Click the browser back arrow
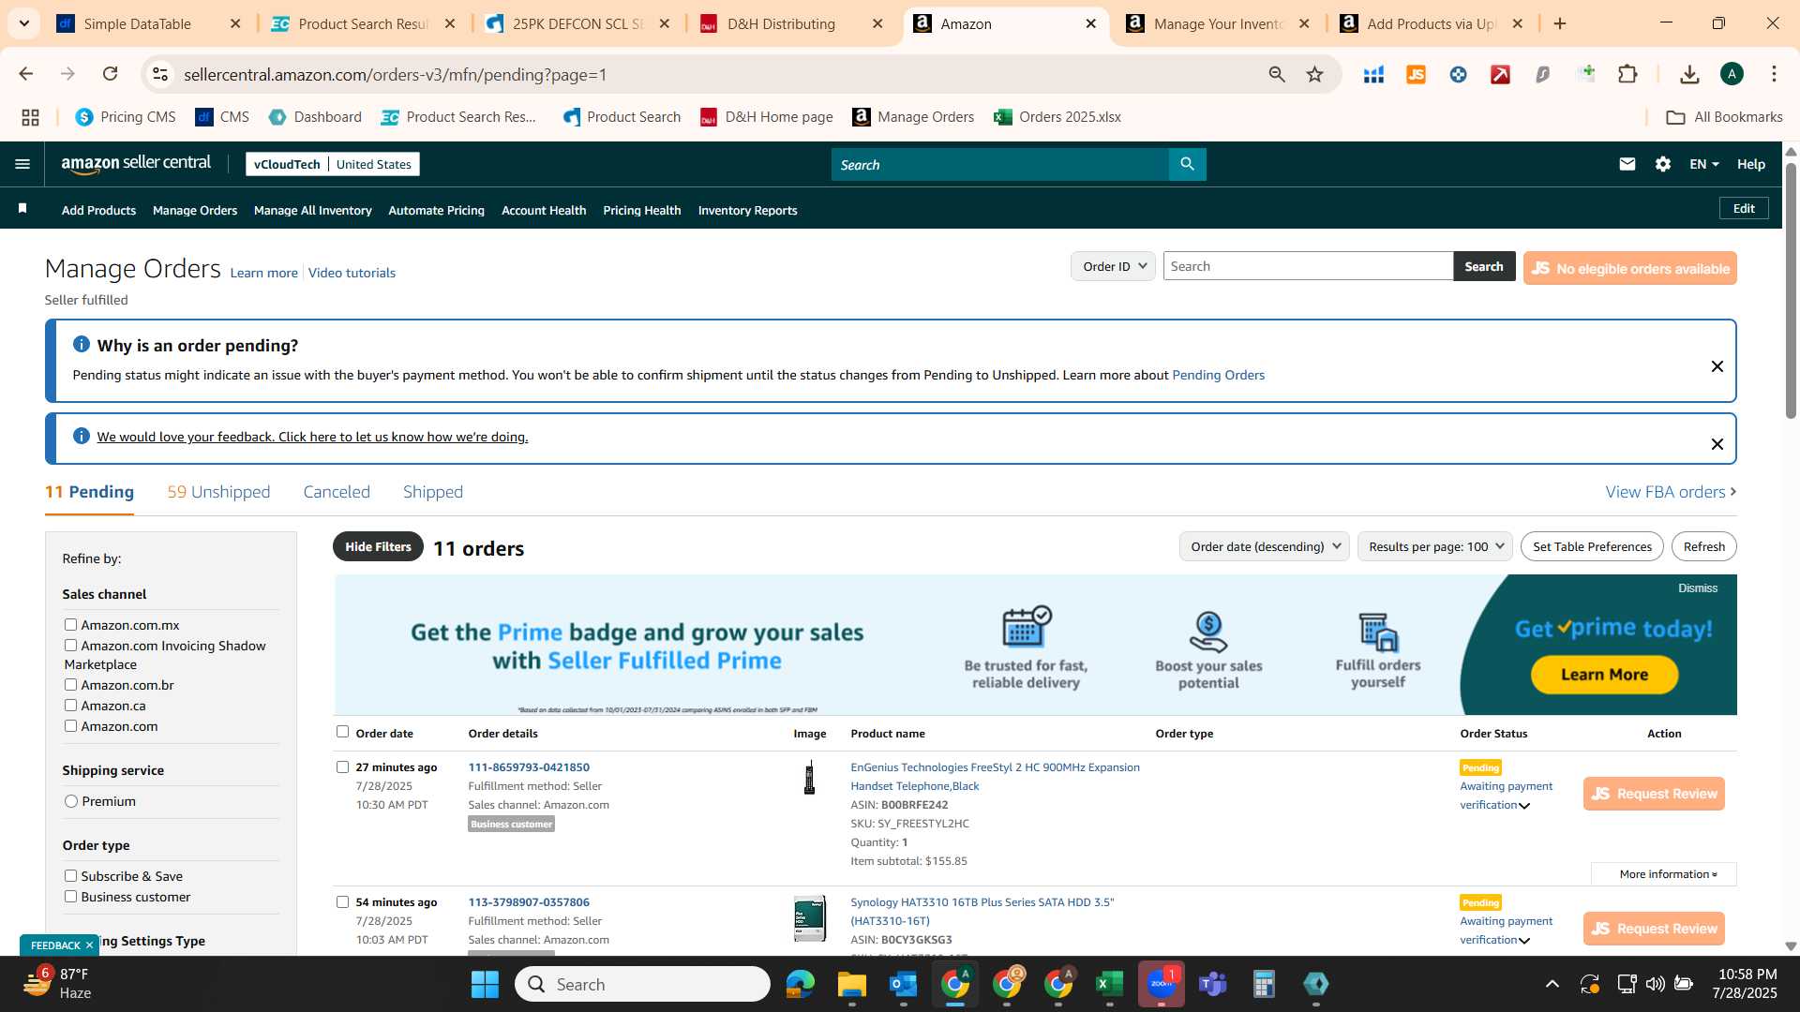The image size is (1800, 1012). coord(25,74)
